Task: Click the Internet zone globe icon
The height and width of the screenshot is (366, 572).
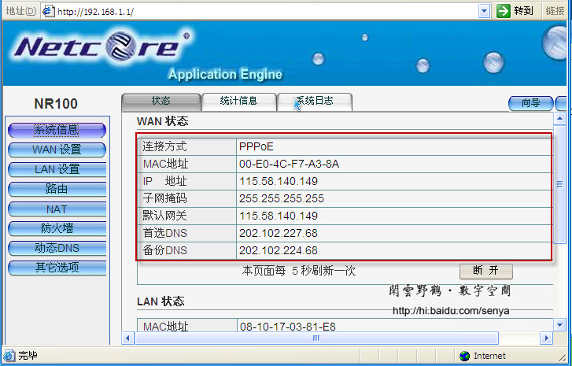Action: 464,356
